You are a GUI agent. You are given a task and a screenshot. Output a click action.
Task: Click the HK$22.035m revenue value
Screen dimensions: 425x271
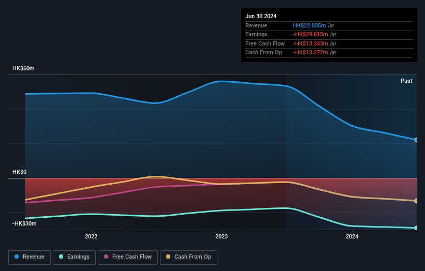[309, 25]
